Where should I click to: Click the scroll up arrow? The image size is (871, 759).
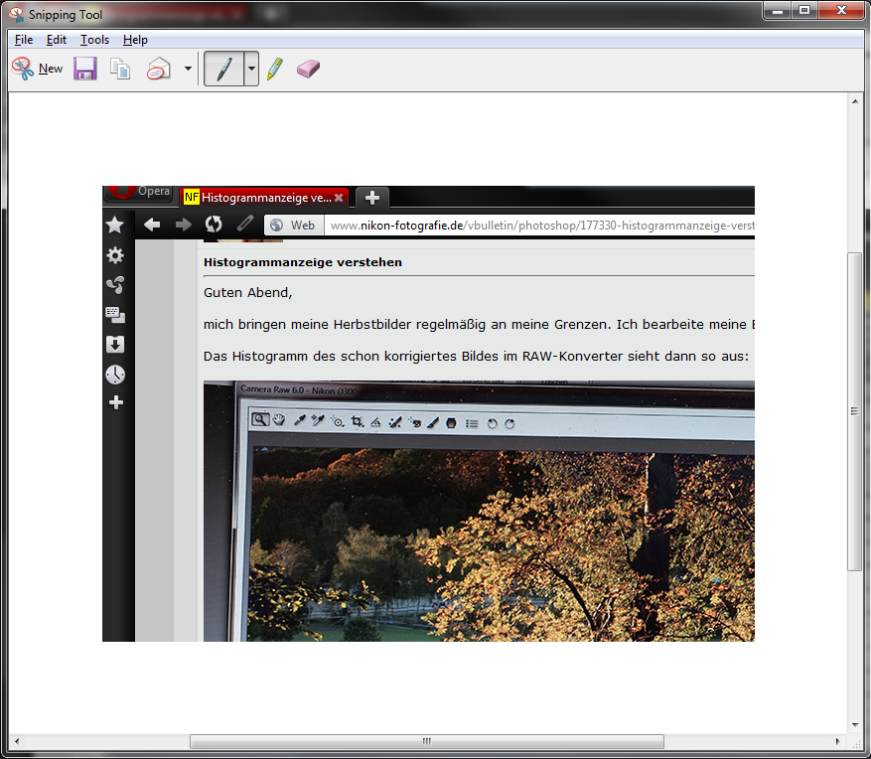click(x=855, y=101)
